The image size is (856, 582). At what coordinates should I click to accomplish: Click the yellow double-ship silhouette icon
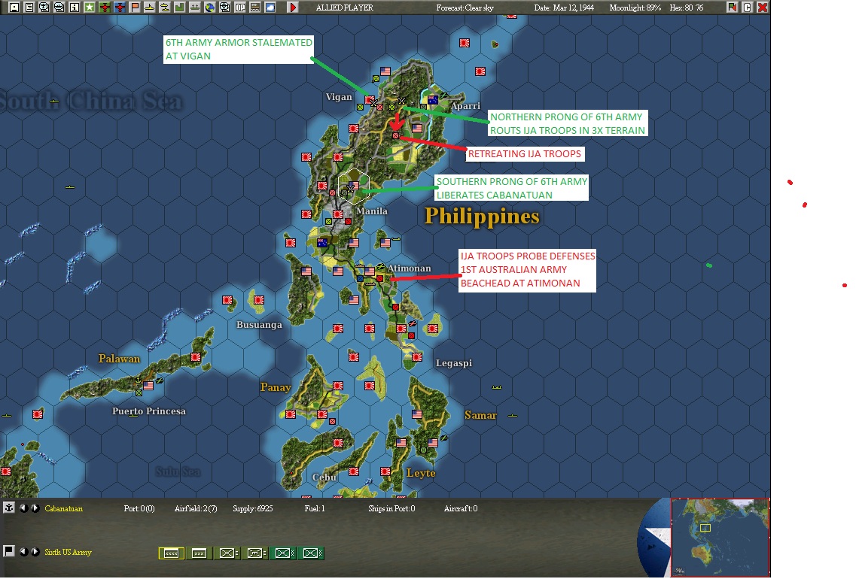164,8
